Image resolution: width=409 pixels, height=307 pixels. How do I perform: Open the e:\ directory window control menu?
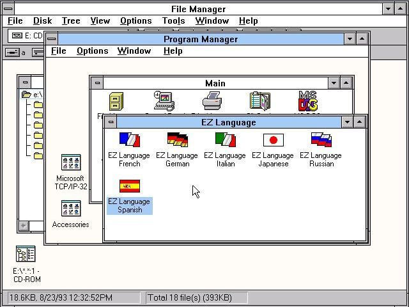(25, 83)
